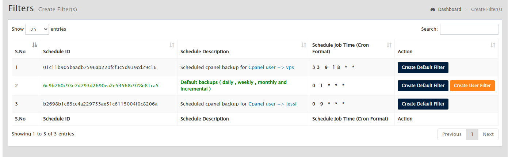Click the orange Create User Filter button
The height and width of the screenshot is (157, 512).
(472, 86)
